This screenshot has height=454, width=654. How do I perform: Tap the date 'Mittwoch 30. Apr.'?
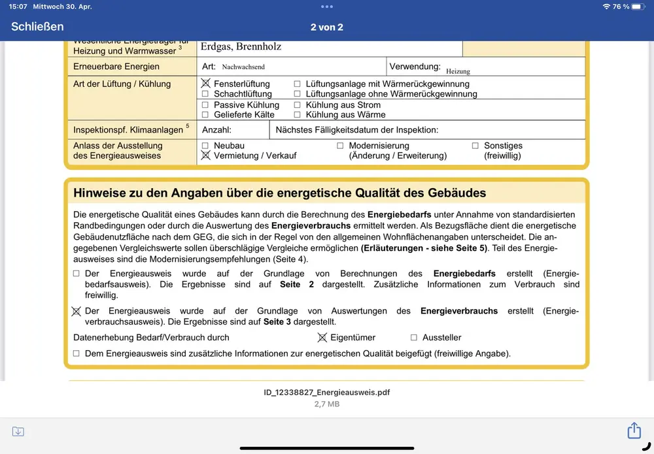[x=63, y=7]
